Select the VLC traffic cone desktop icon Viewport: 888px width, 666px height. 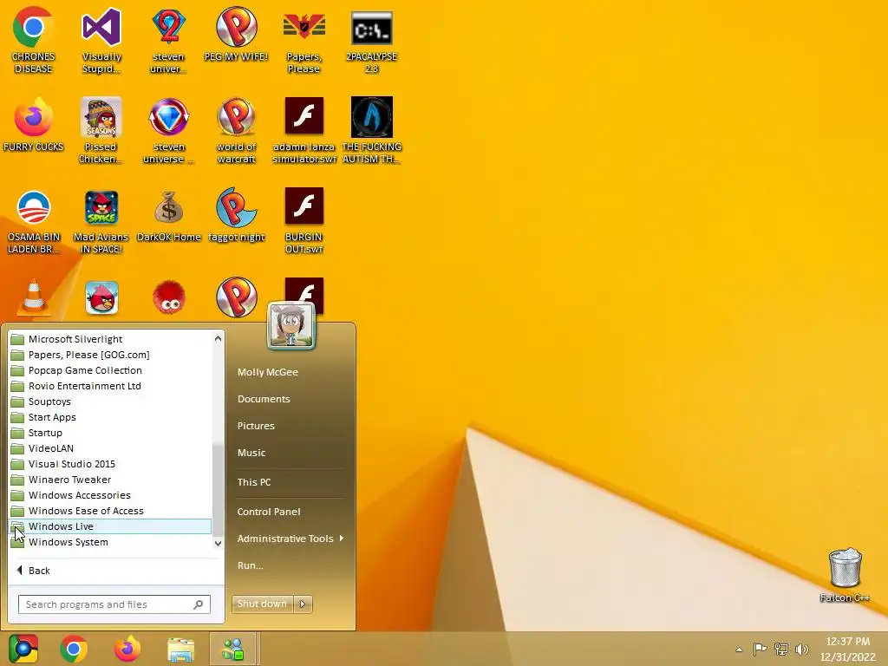[x=33, y=297]
